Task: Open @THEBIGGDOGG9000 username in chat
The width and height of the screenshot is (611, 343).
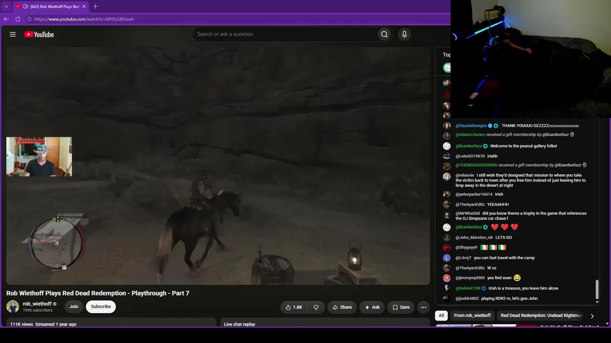Action: point(476,165)
